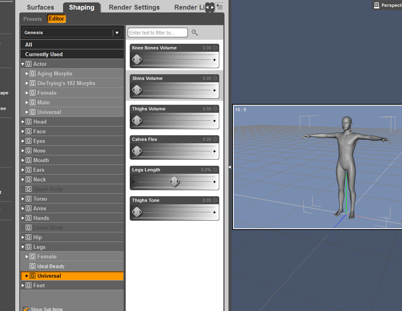The image size is (402, 311).
Task: Select the Neck category row
Action: click(72, 180)
